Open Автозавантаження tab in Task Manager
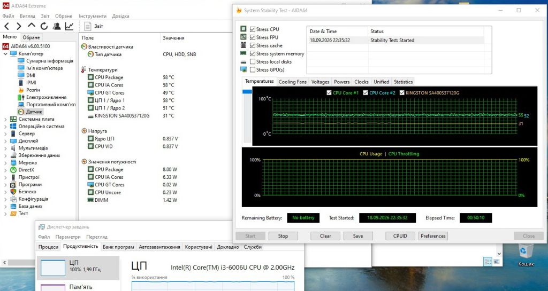The image size is (548, 291). click(x=159, y=247)
